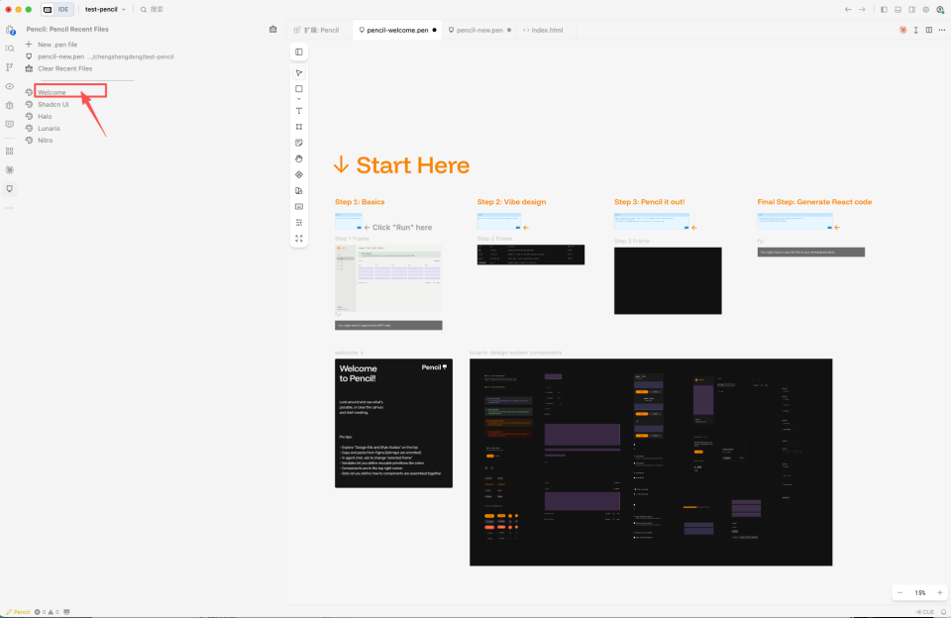Viewport: 951px width, 618px height.
Task: Toggle the secondary sidebar visibility
Action: [x=912, y=10]
